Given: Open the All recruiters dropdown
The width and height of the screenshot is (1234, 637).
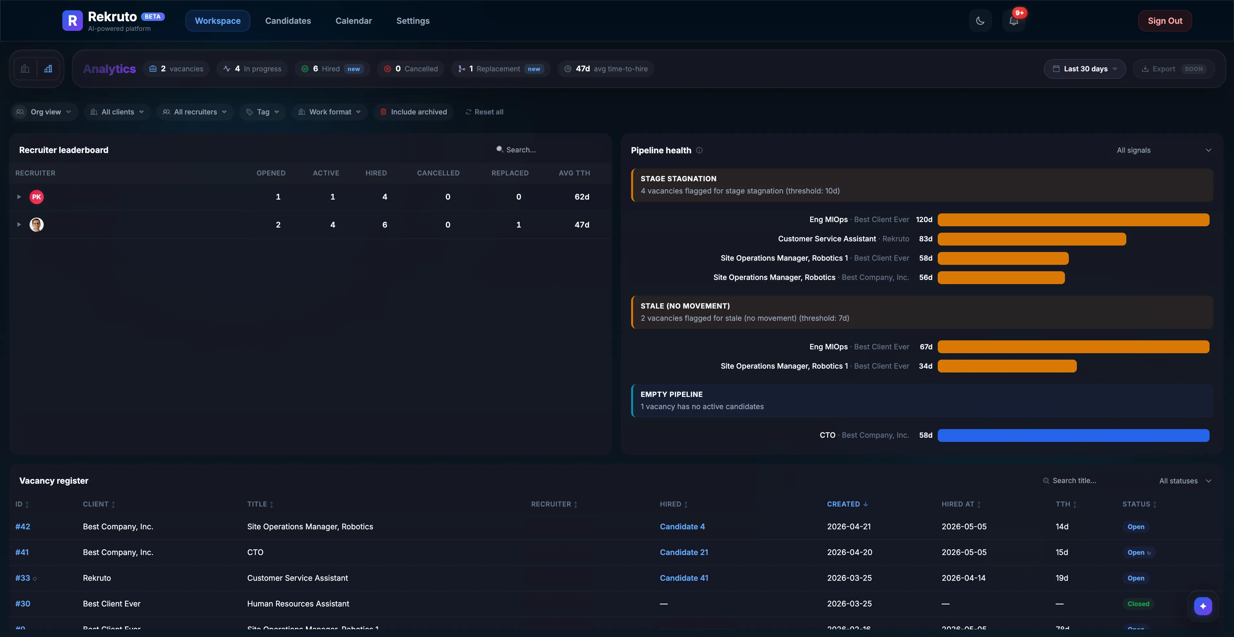Looking at the screenshot, I should point(195,112).
